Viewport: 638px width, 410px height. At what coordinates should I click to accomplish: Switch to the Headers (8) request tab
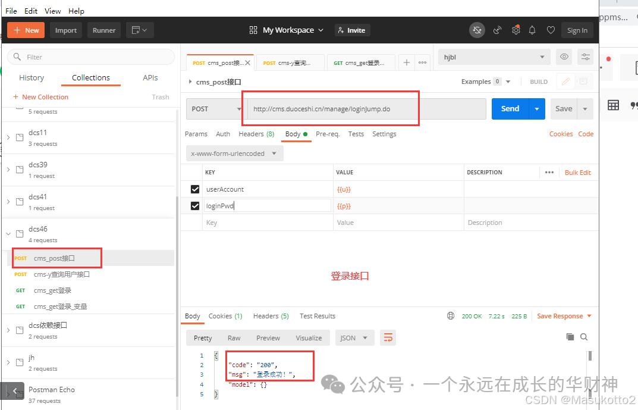pos(256,134)
